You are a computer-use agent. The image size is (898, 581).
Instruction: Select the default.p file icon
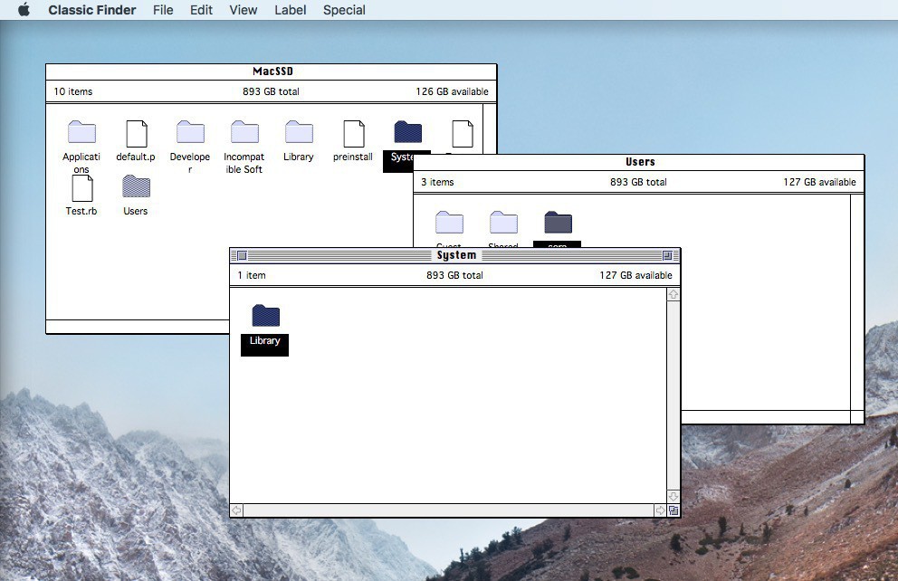coord(136,134)
